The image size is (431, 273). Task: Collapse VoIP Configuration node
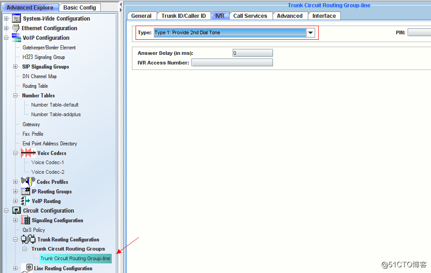click(x=6, y=38)
